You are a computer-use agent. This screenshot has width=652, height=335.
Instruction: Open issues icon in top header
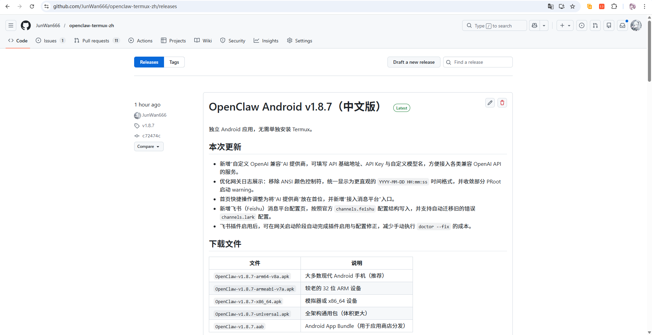click(x=581, y=25)
